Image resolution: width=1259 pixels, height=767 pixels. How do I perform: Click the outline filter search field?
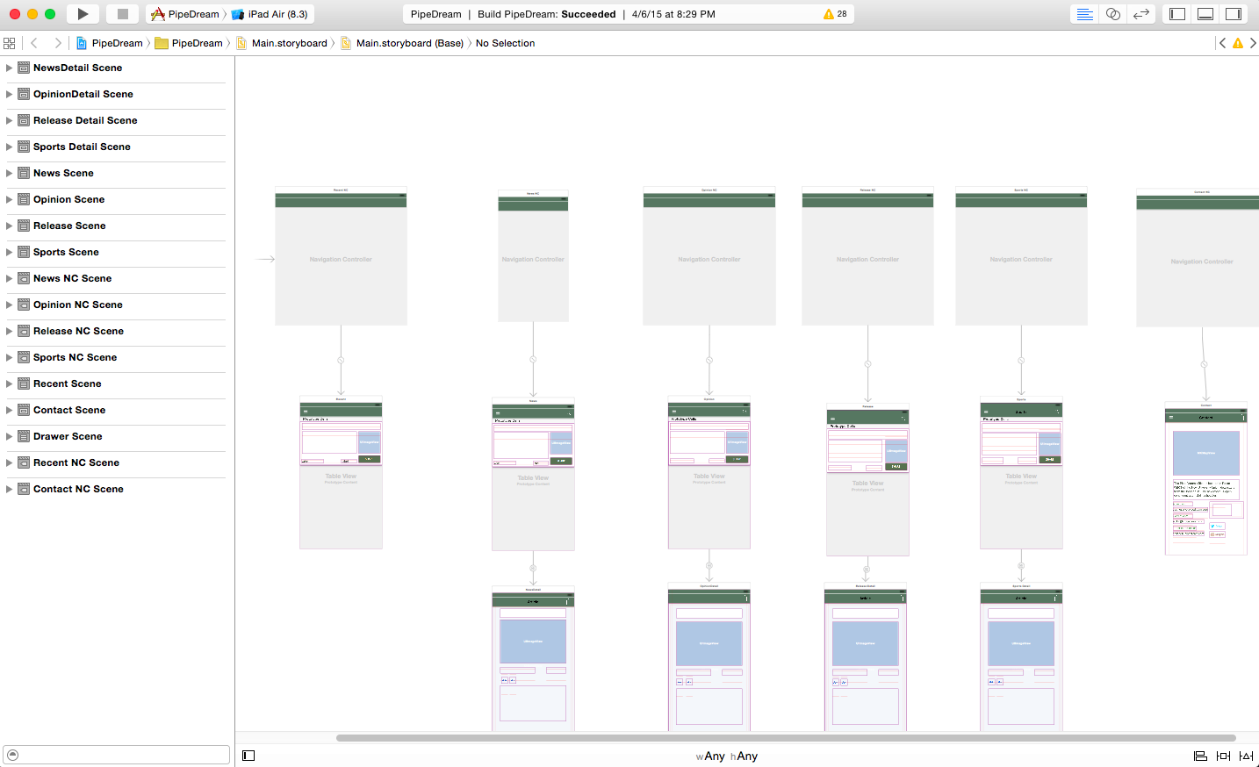[123, 755]
